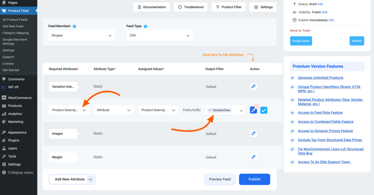Open Access to Dynamic Pricing Feature link

(325, 131)
